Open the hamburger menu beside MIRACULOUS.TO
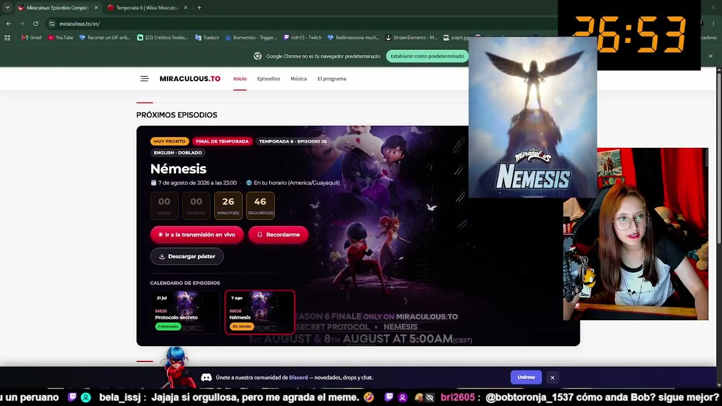 (144, 79)
